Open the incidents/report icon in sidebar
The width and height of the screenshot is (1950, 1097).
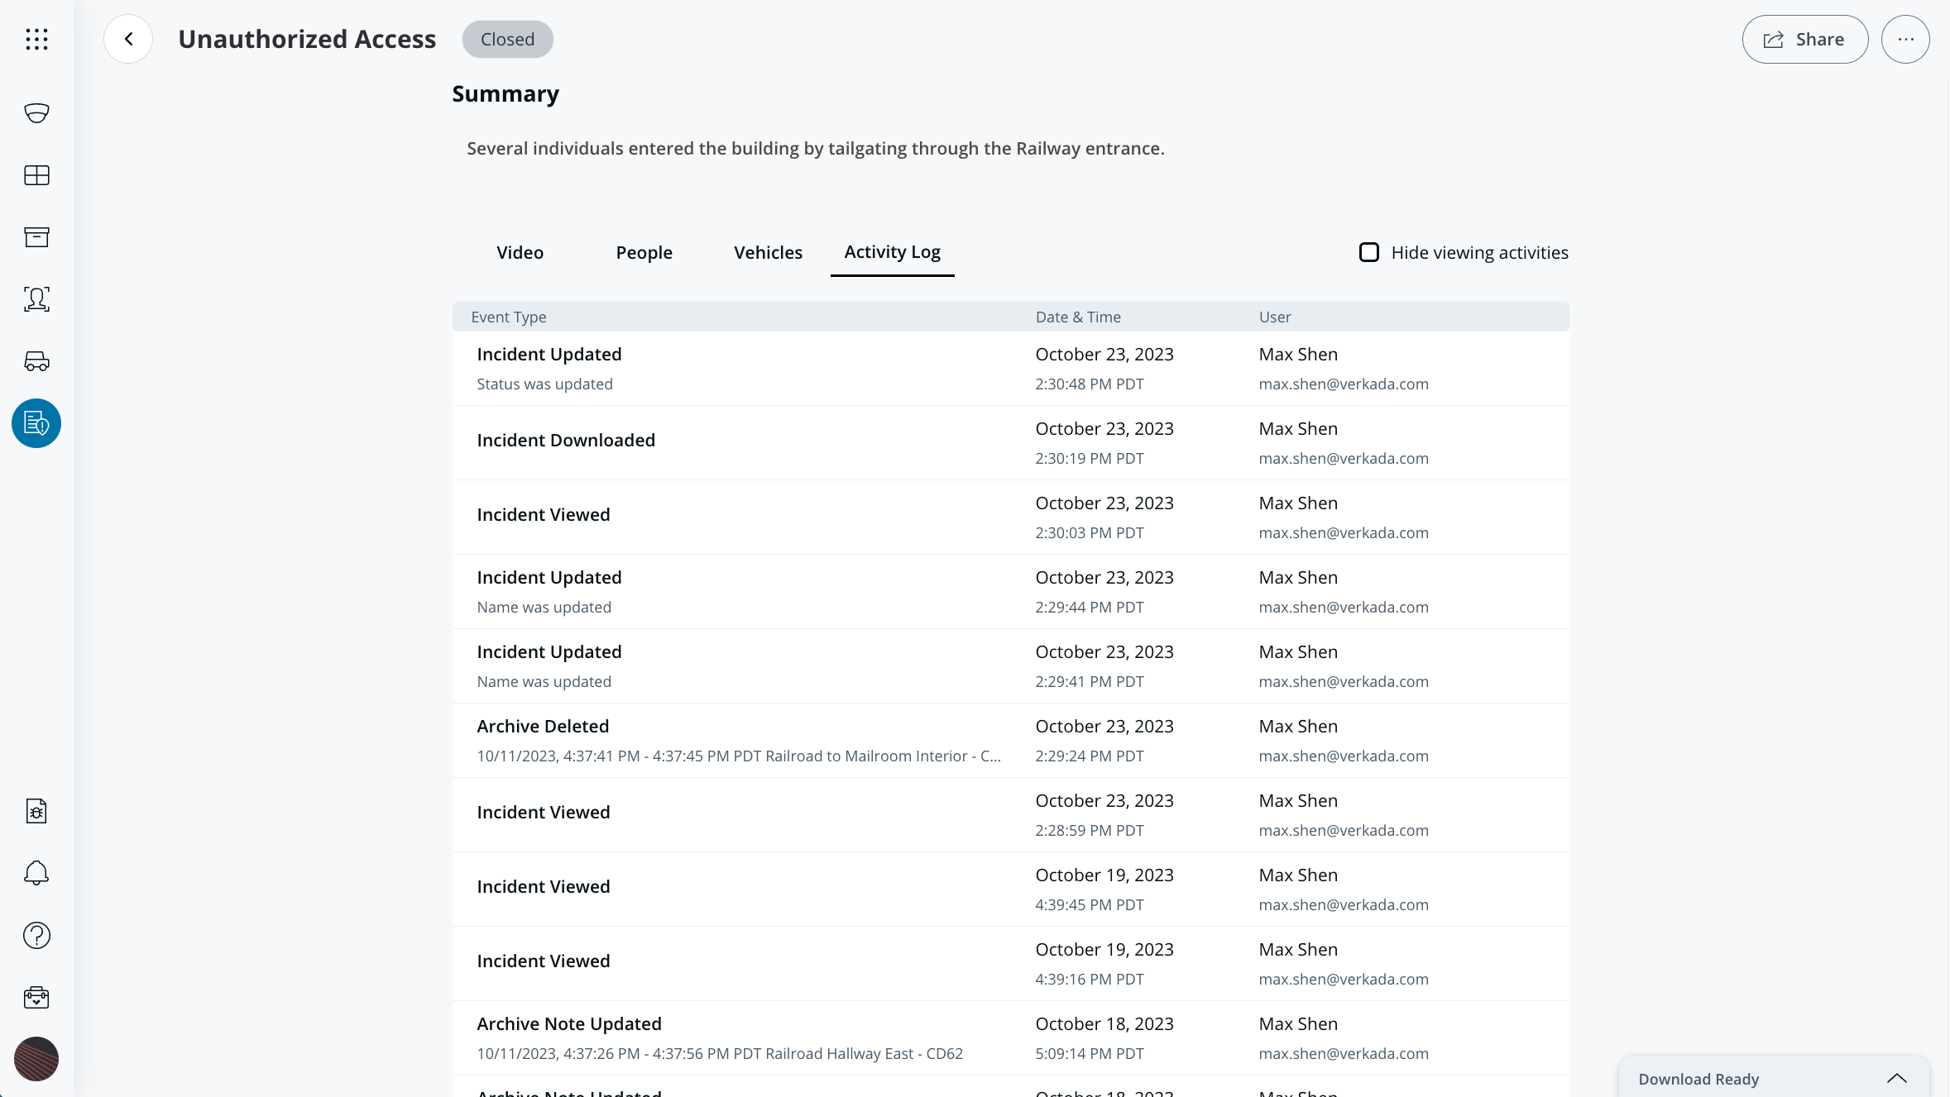click(36, 422)
